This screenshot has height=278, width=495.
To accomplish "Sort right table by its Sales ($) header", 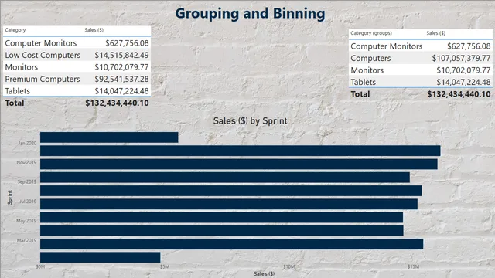I will click(436, 33).
